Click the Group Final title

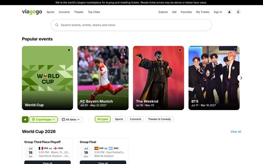click(x=88, y=142)
